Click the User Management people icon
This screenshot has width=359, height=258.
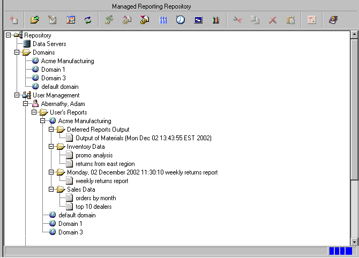pos(27,95)
